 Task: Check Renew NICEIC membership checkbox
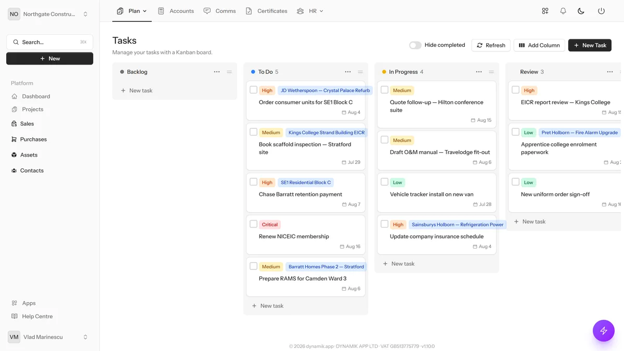tap(254, 224)
